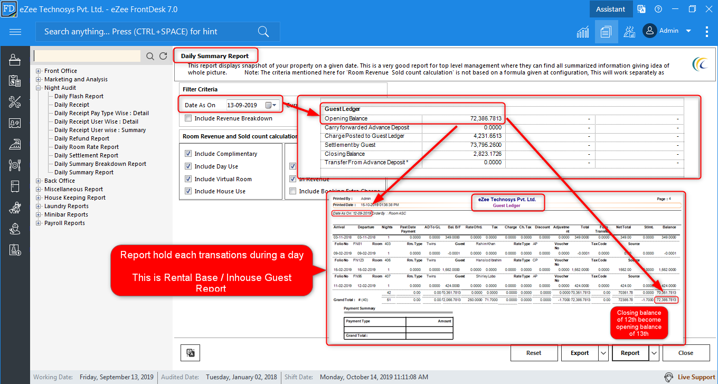
Task: Expand the Laundry Reports node
Action: pyautogui.click(x=39, y=206)
